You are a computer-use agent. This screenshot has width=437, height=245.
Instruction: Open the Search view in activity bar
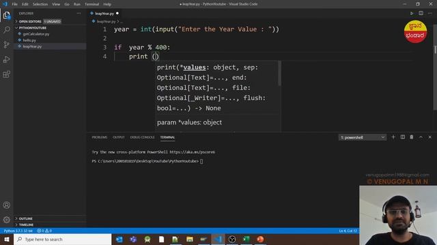click(6, 30)
